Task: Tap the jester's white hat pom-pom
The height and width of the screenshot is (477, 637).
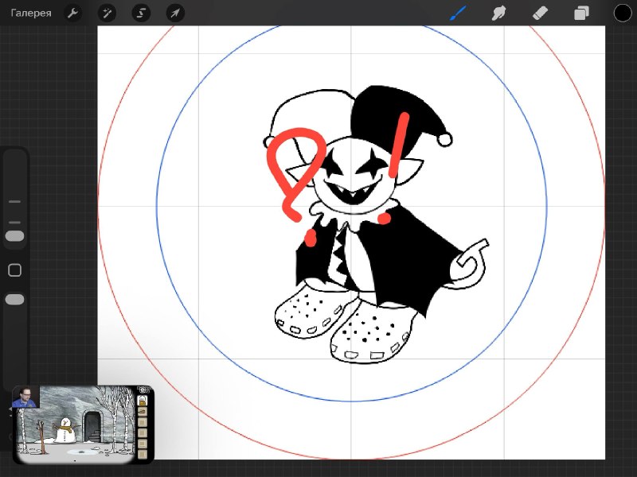Action: click(445, 140)
